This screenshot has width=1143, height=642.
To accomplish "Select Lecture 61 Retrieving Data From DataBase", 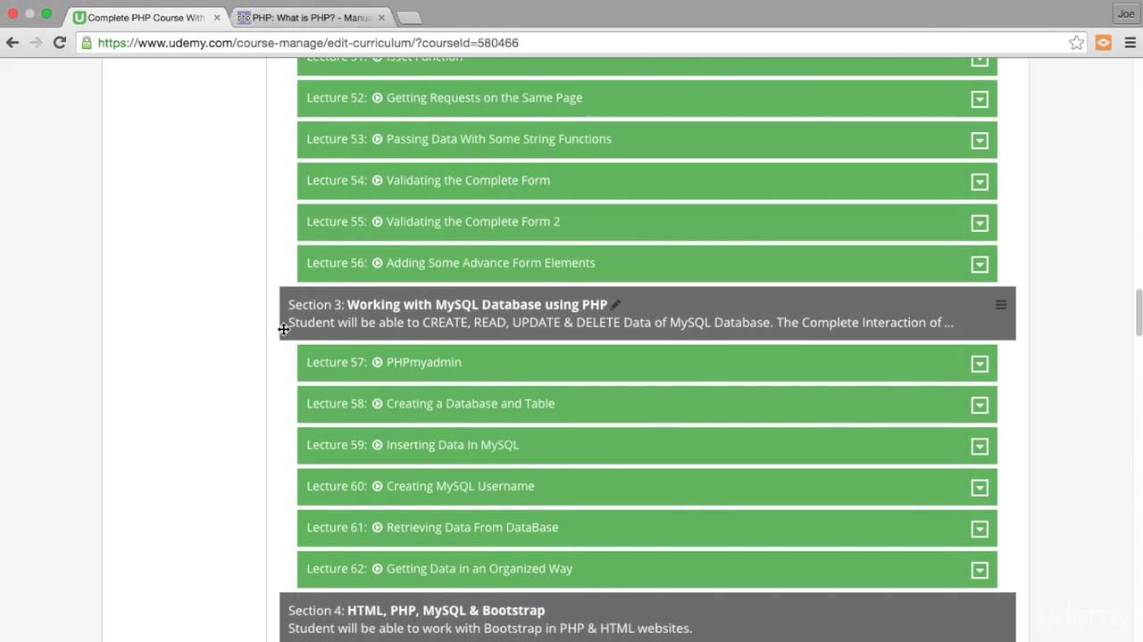I will [x=472, y=528].
